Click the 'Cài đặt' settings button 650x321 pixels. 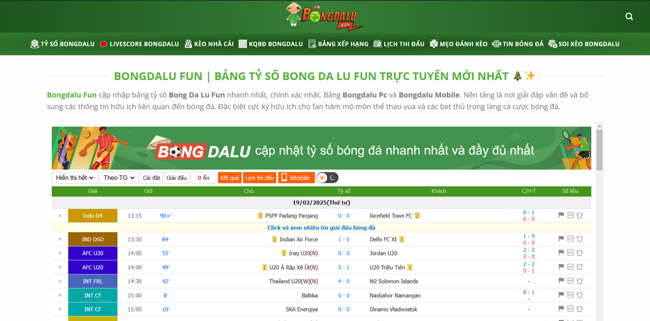pyautogui.click(x=152, y=178)
